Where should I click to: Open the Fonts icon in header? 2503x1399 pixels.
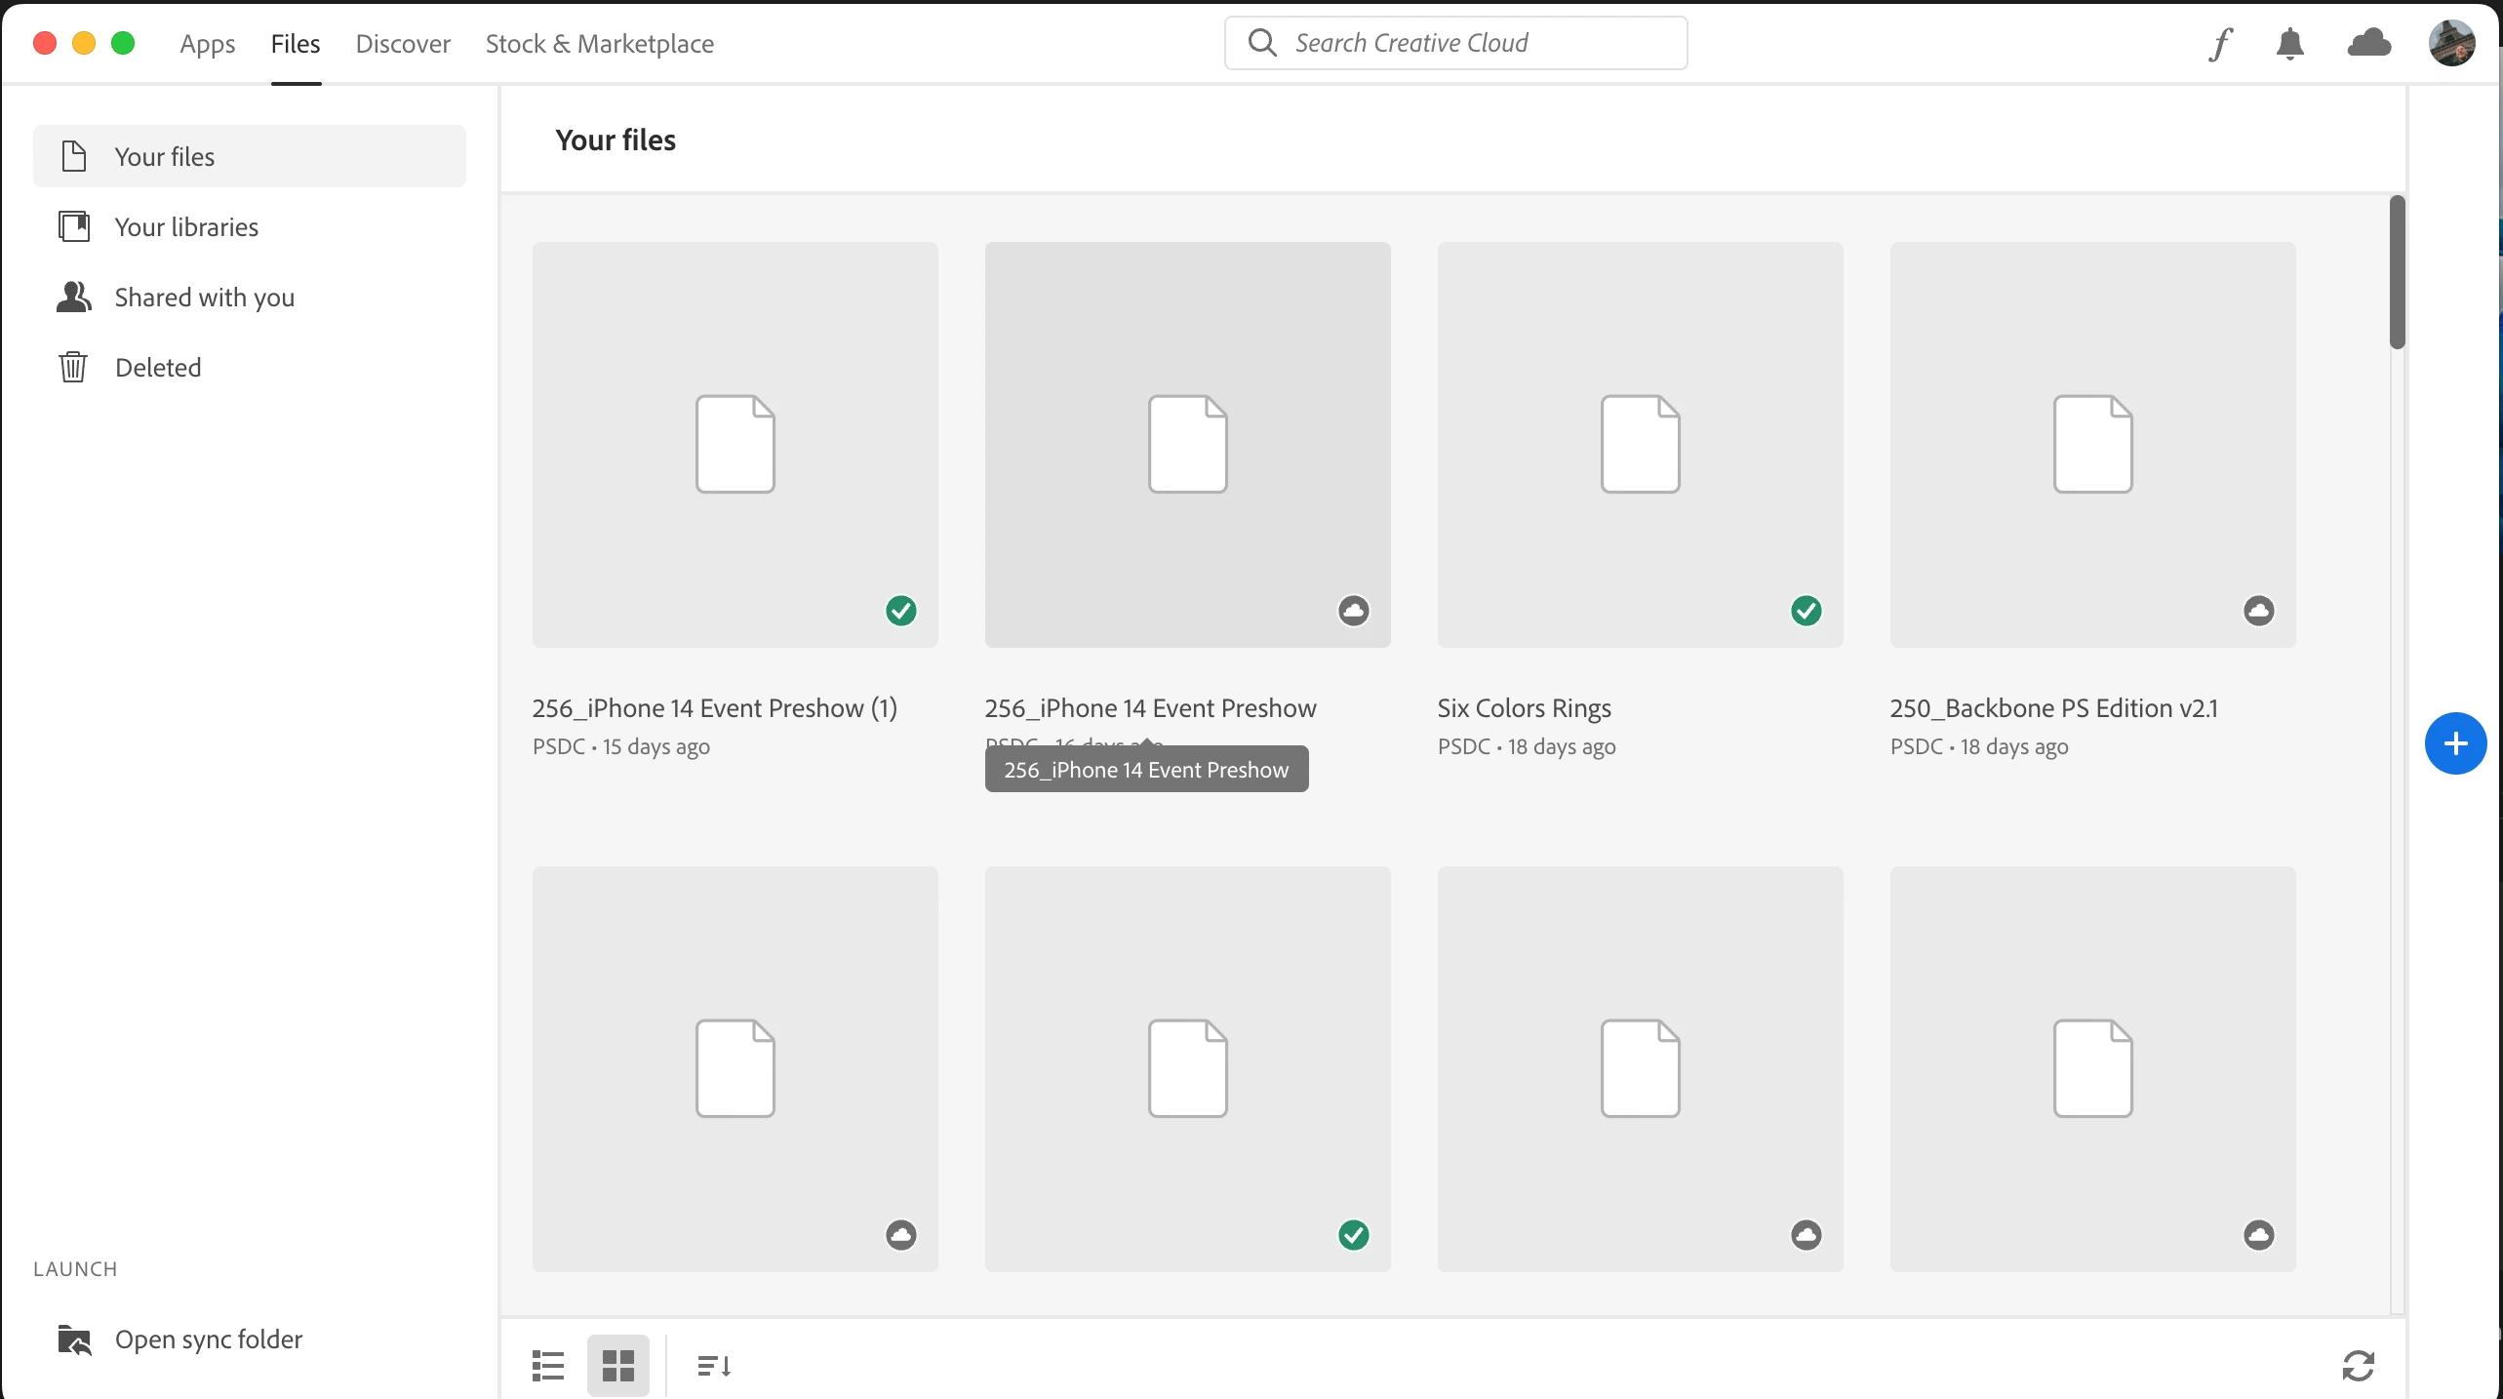click(x=2221, y=44)
